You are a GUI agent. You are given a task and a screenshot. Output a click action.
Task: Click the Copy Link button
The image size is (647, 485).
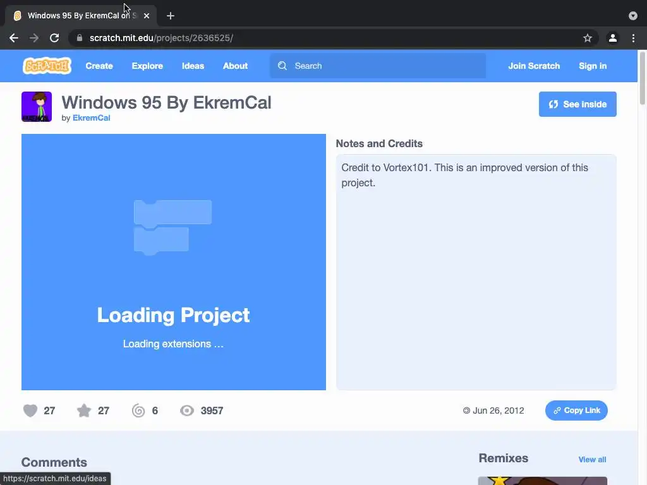[x=576, y=410]
